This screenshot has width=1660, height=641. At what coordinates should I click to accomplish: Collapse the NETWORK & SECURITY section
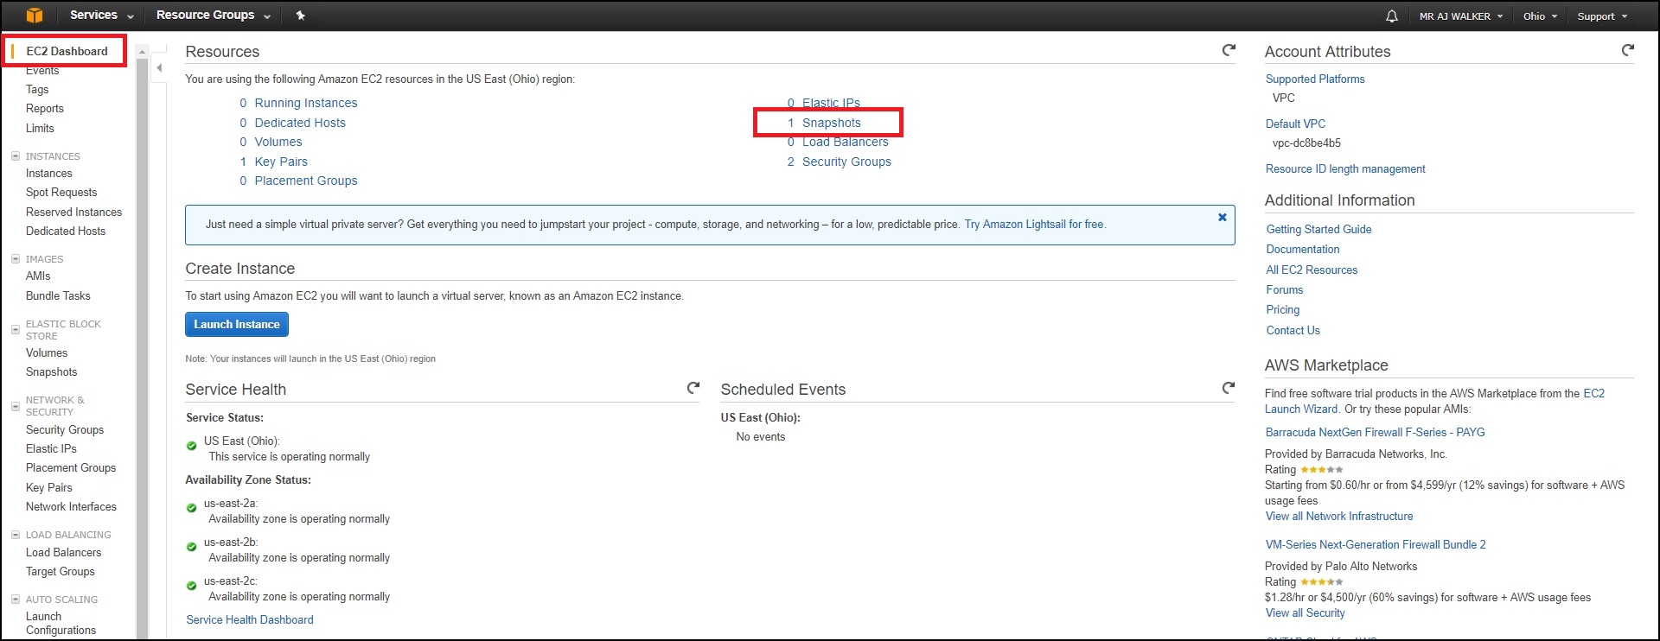[16, 406]
